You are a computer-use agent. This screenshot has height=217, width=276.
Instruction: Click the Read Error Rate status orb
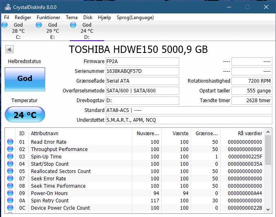click(10, 142)
